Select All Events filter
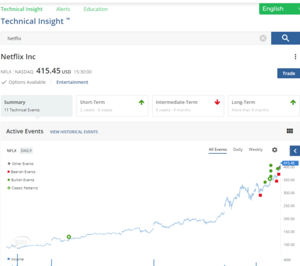Image resolution: width=300 pixels, height=266 pixels. pos(218,149)
